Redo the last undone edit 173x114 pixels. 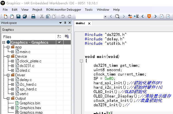[x=69, y=16]
